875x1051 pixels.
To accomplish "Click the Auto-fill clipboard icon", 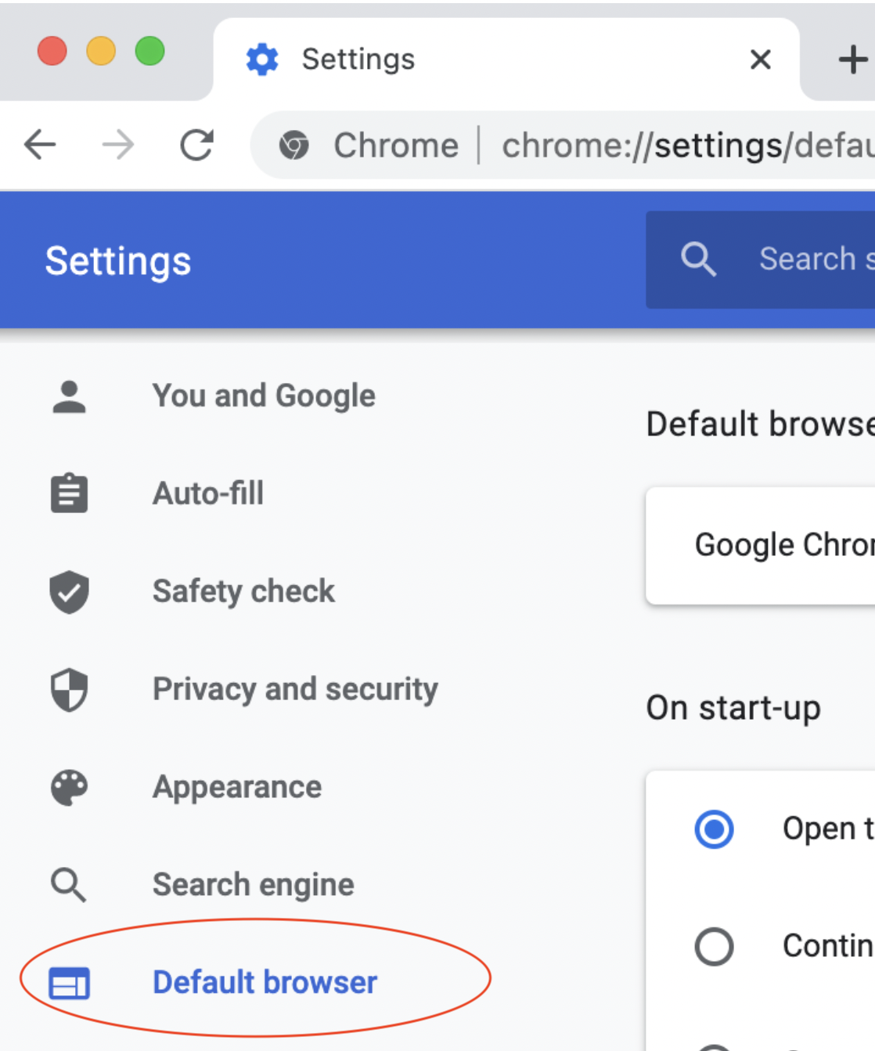I will coord(69,493).
